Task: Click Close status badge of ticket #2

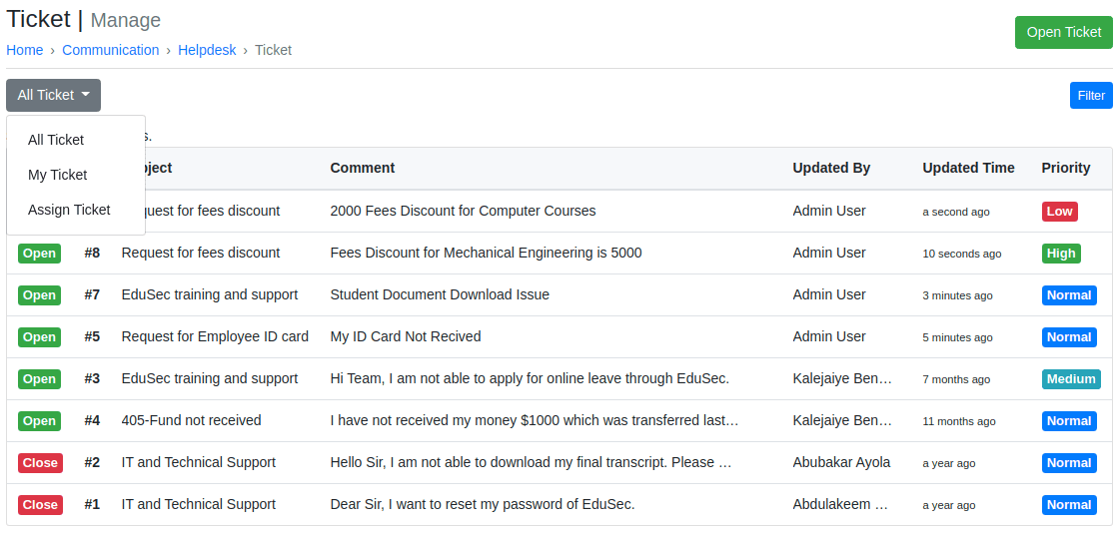Action: coord(40,463)
